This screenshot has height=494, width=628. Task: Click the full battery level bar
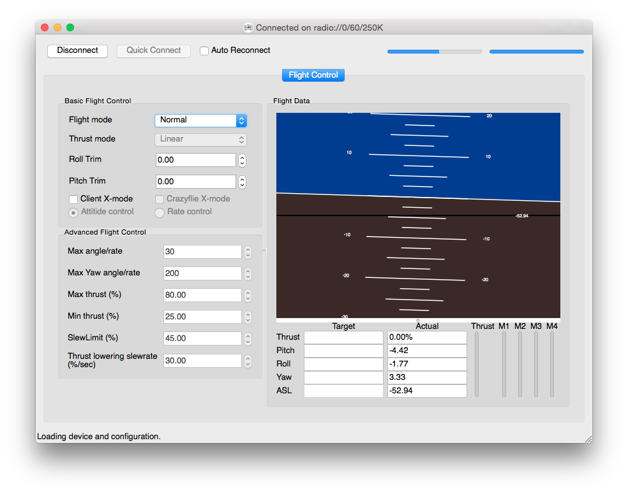coord(537,52)
